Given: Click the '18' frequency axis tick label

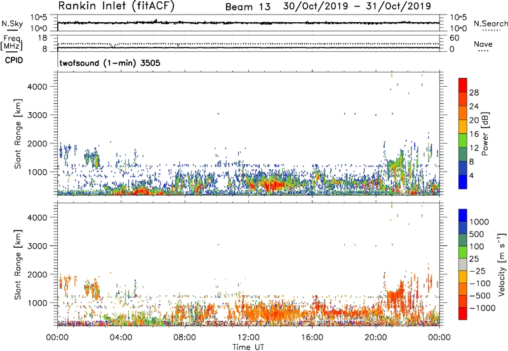Looking at the screenshot, I should pyautogui.click(x=43, y=38).
